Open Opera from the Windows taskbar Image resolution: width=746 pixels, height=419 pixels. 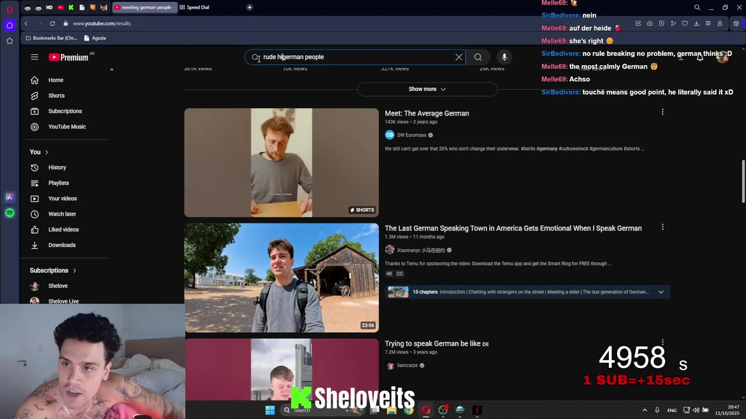pyautogui.click(x=426, y=410)
